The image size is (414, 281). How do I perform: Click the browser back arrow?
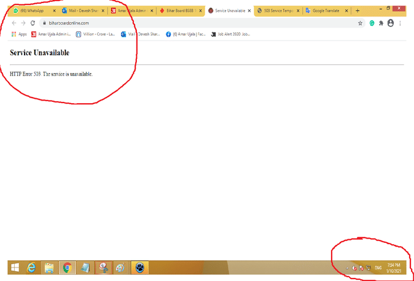(14, 23)
